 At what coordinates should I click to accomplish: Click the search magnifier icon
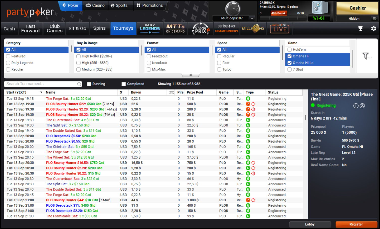point(79,84)
